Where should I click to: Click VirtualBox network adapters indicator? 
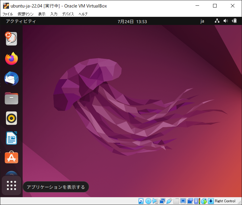(162, 201)
